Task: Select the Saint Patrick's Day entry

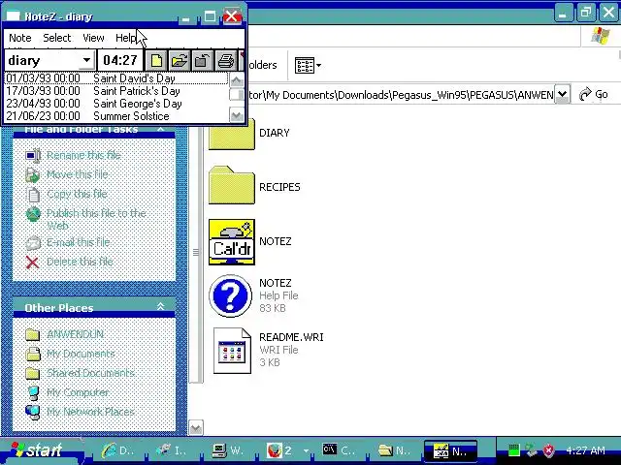Action: [x=116, y=91]
